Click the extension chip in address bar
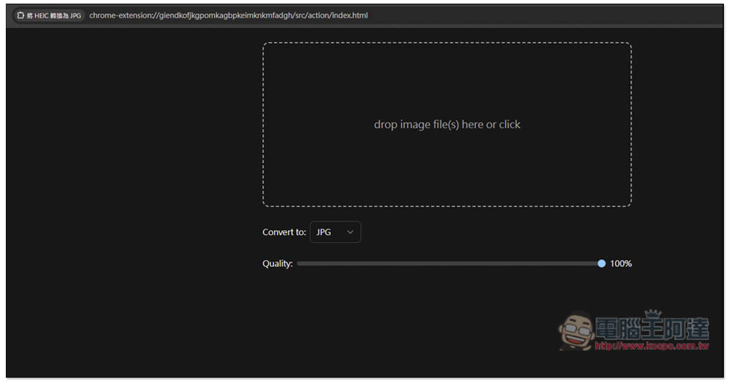 (x=49, y=15)
